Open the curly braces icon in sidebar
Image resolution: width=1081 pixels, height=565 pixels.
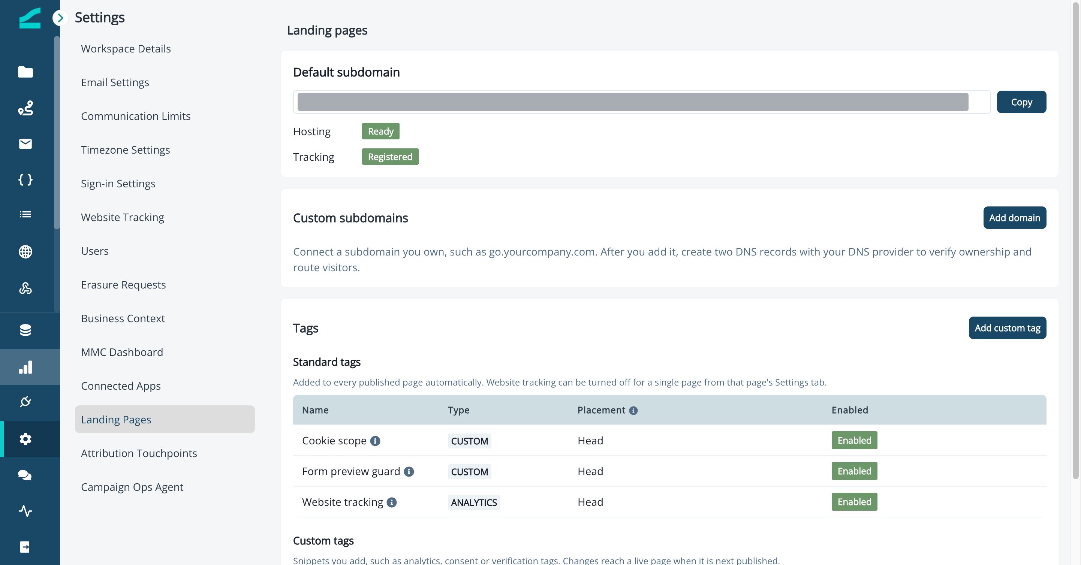click(x=25, y=180)
